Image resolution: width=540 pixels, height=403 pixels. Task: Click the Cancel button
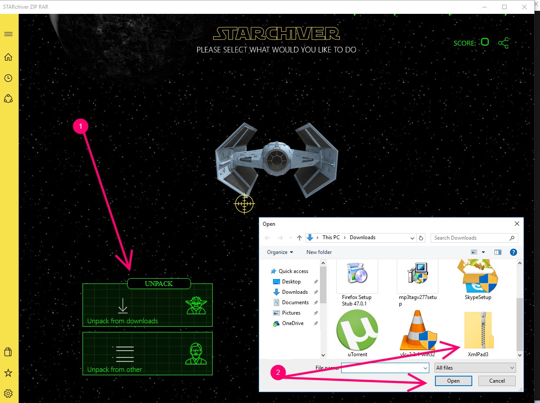click(497, 381)
